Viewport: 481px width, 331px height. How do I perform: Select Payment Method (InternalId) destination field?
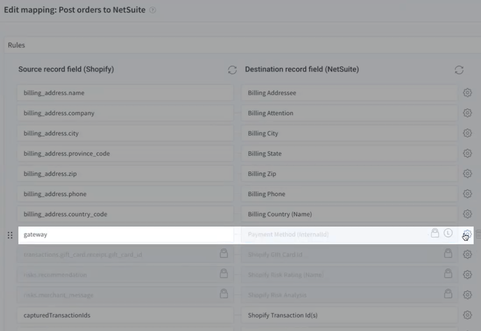(x=349, y=234)
